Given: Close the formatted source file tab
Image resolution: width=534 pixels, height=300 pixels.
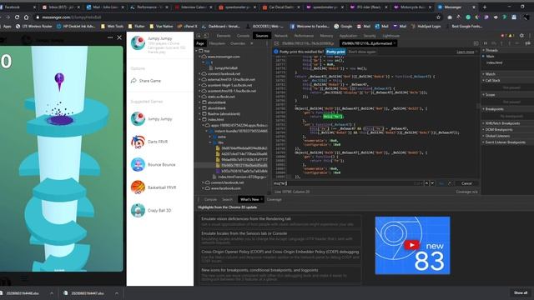Looking at the screenshot, I should coord(395,43).
